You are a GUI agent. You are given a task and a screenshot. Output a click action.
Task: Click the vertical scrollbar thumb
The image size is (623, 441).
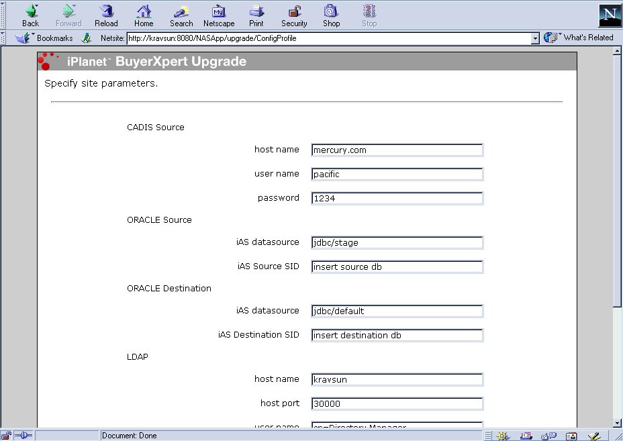617,181
